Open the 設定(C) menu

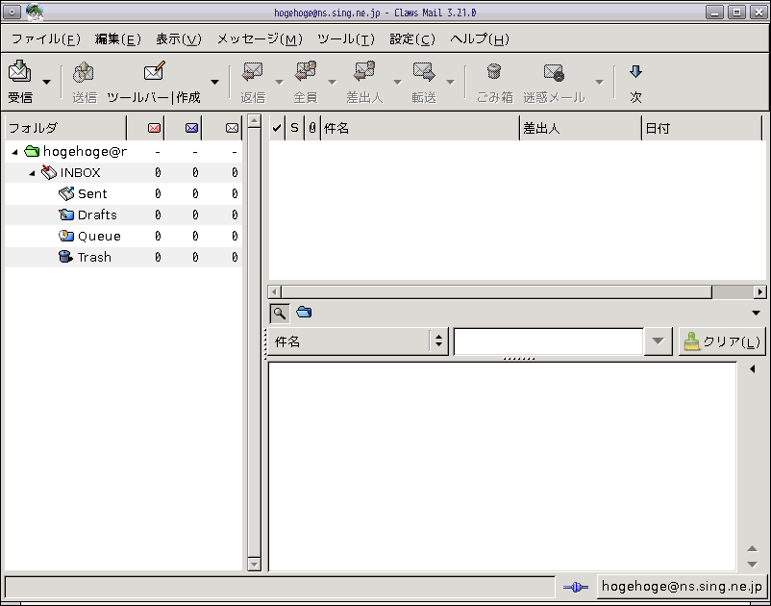point(411,39)
